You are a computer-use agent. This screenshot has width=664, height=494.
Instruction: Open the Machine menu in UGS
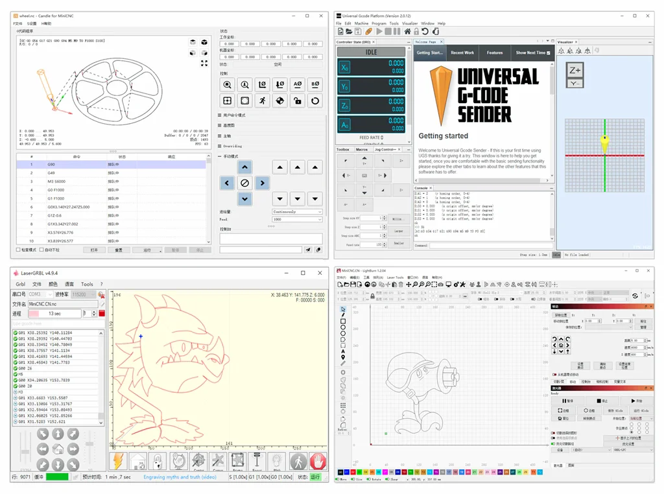[361, 23]
